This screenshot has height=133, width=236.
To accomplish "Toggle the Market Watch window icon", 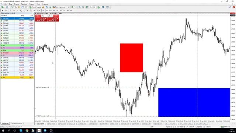I will point(12,7).
